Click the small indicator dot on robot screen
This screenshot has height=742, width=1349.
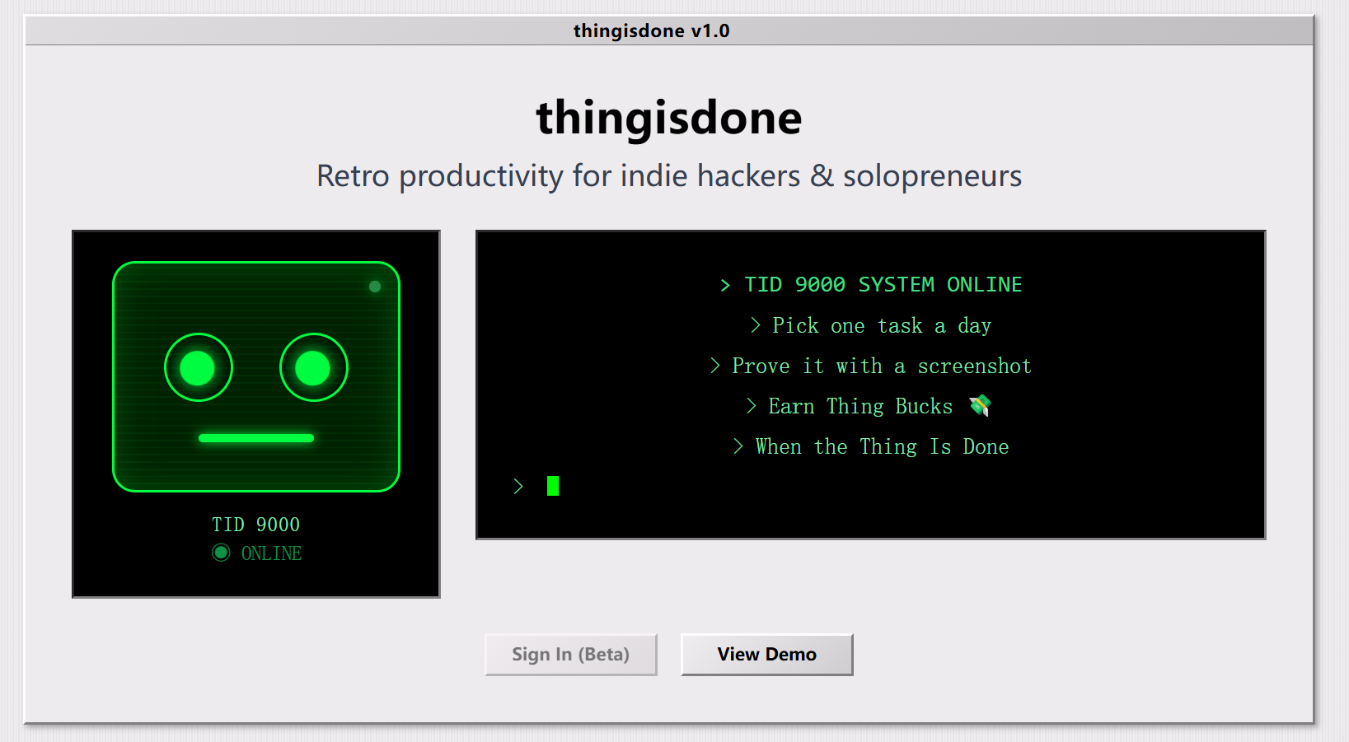pyautogui.click(x=375, y=287)
